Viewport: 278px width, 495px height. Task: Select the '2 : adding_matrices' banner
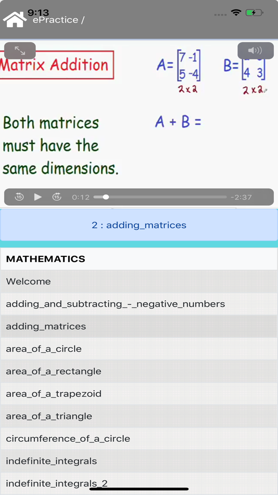point(139,225)
